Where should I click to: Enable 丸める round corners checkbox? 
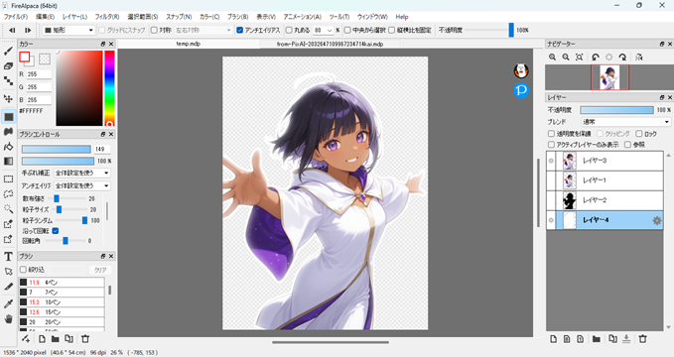click(x=289, y=30)
